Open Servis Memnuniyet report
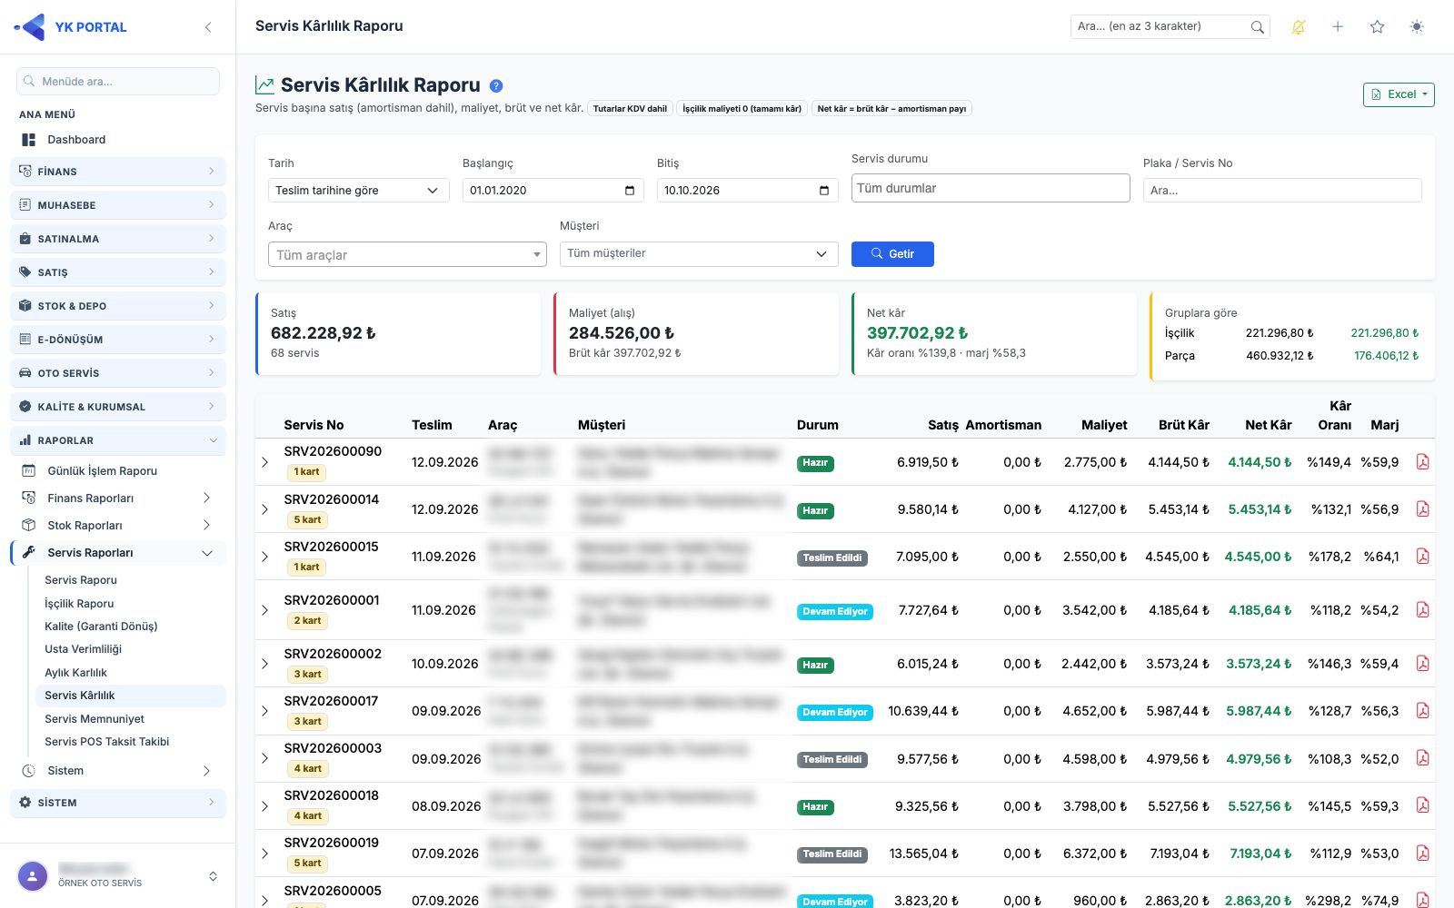The image size is (1454, 908). tap(95, 719)
